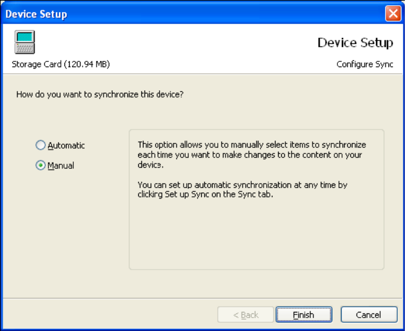Select the Manual radio button

(41, 165)
